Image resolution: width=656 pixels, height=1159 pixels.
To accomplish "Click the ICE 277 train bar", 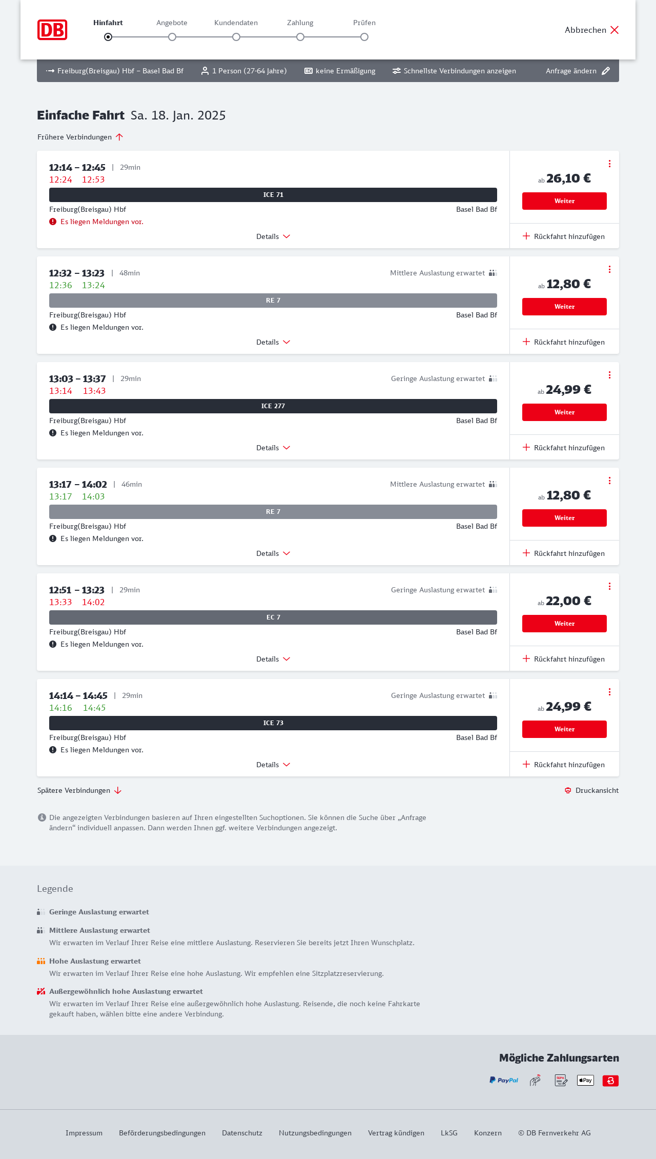I will [273, 406].
